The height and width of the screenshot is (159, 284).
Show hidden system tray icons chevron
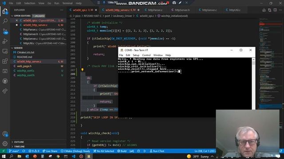coord(212,156)
